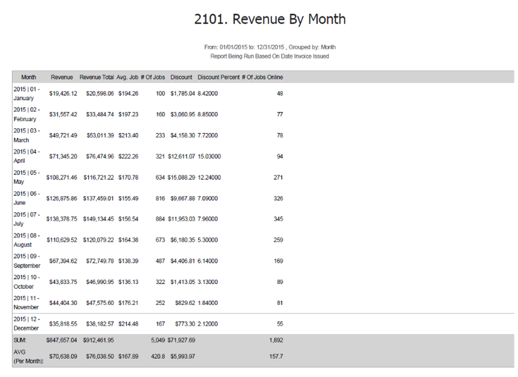
Task: Click June online jobs value 326
Action: (278, 198)
